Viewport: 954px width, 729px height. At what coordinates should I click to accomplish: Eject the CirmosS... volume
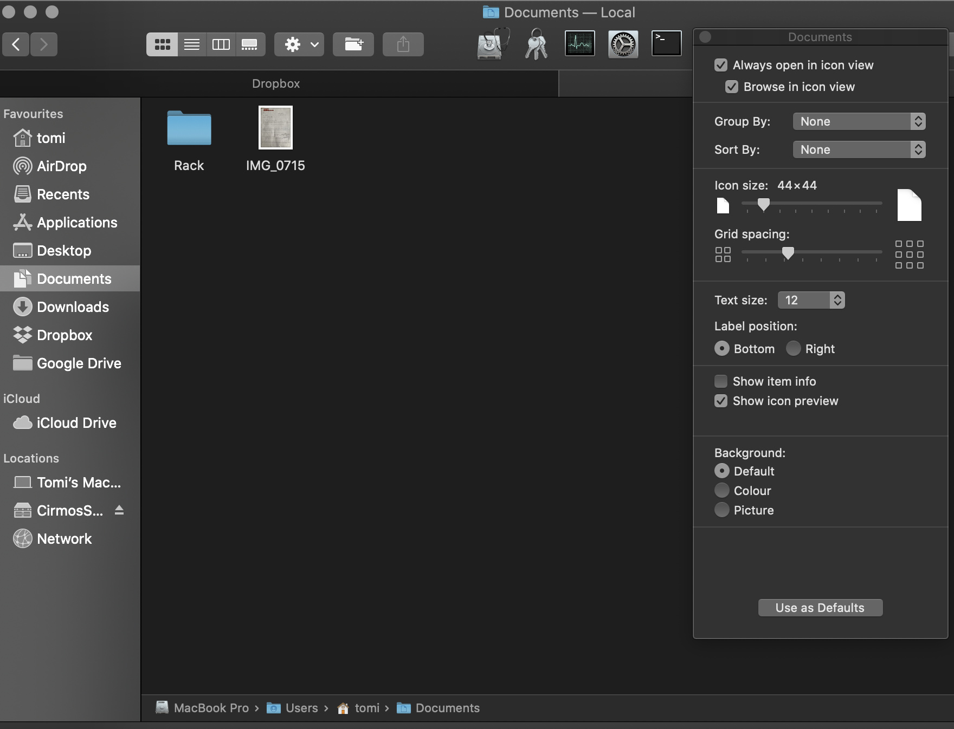click(x=119, y=510)
